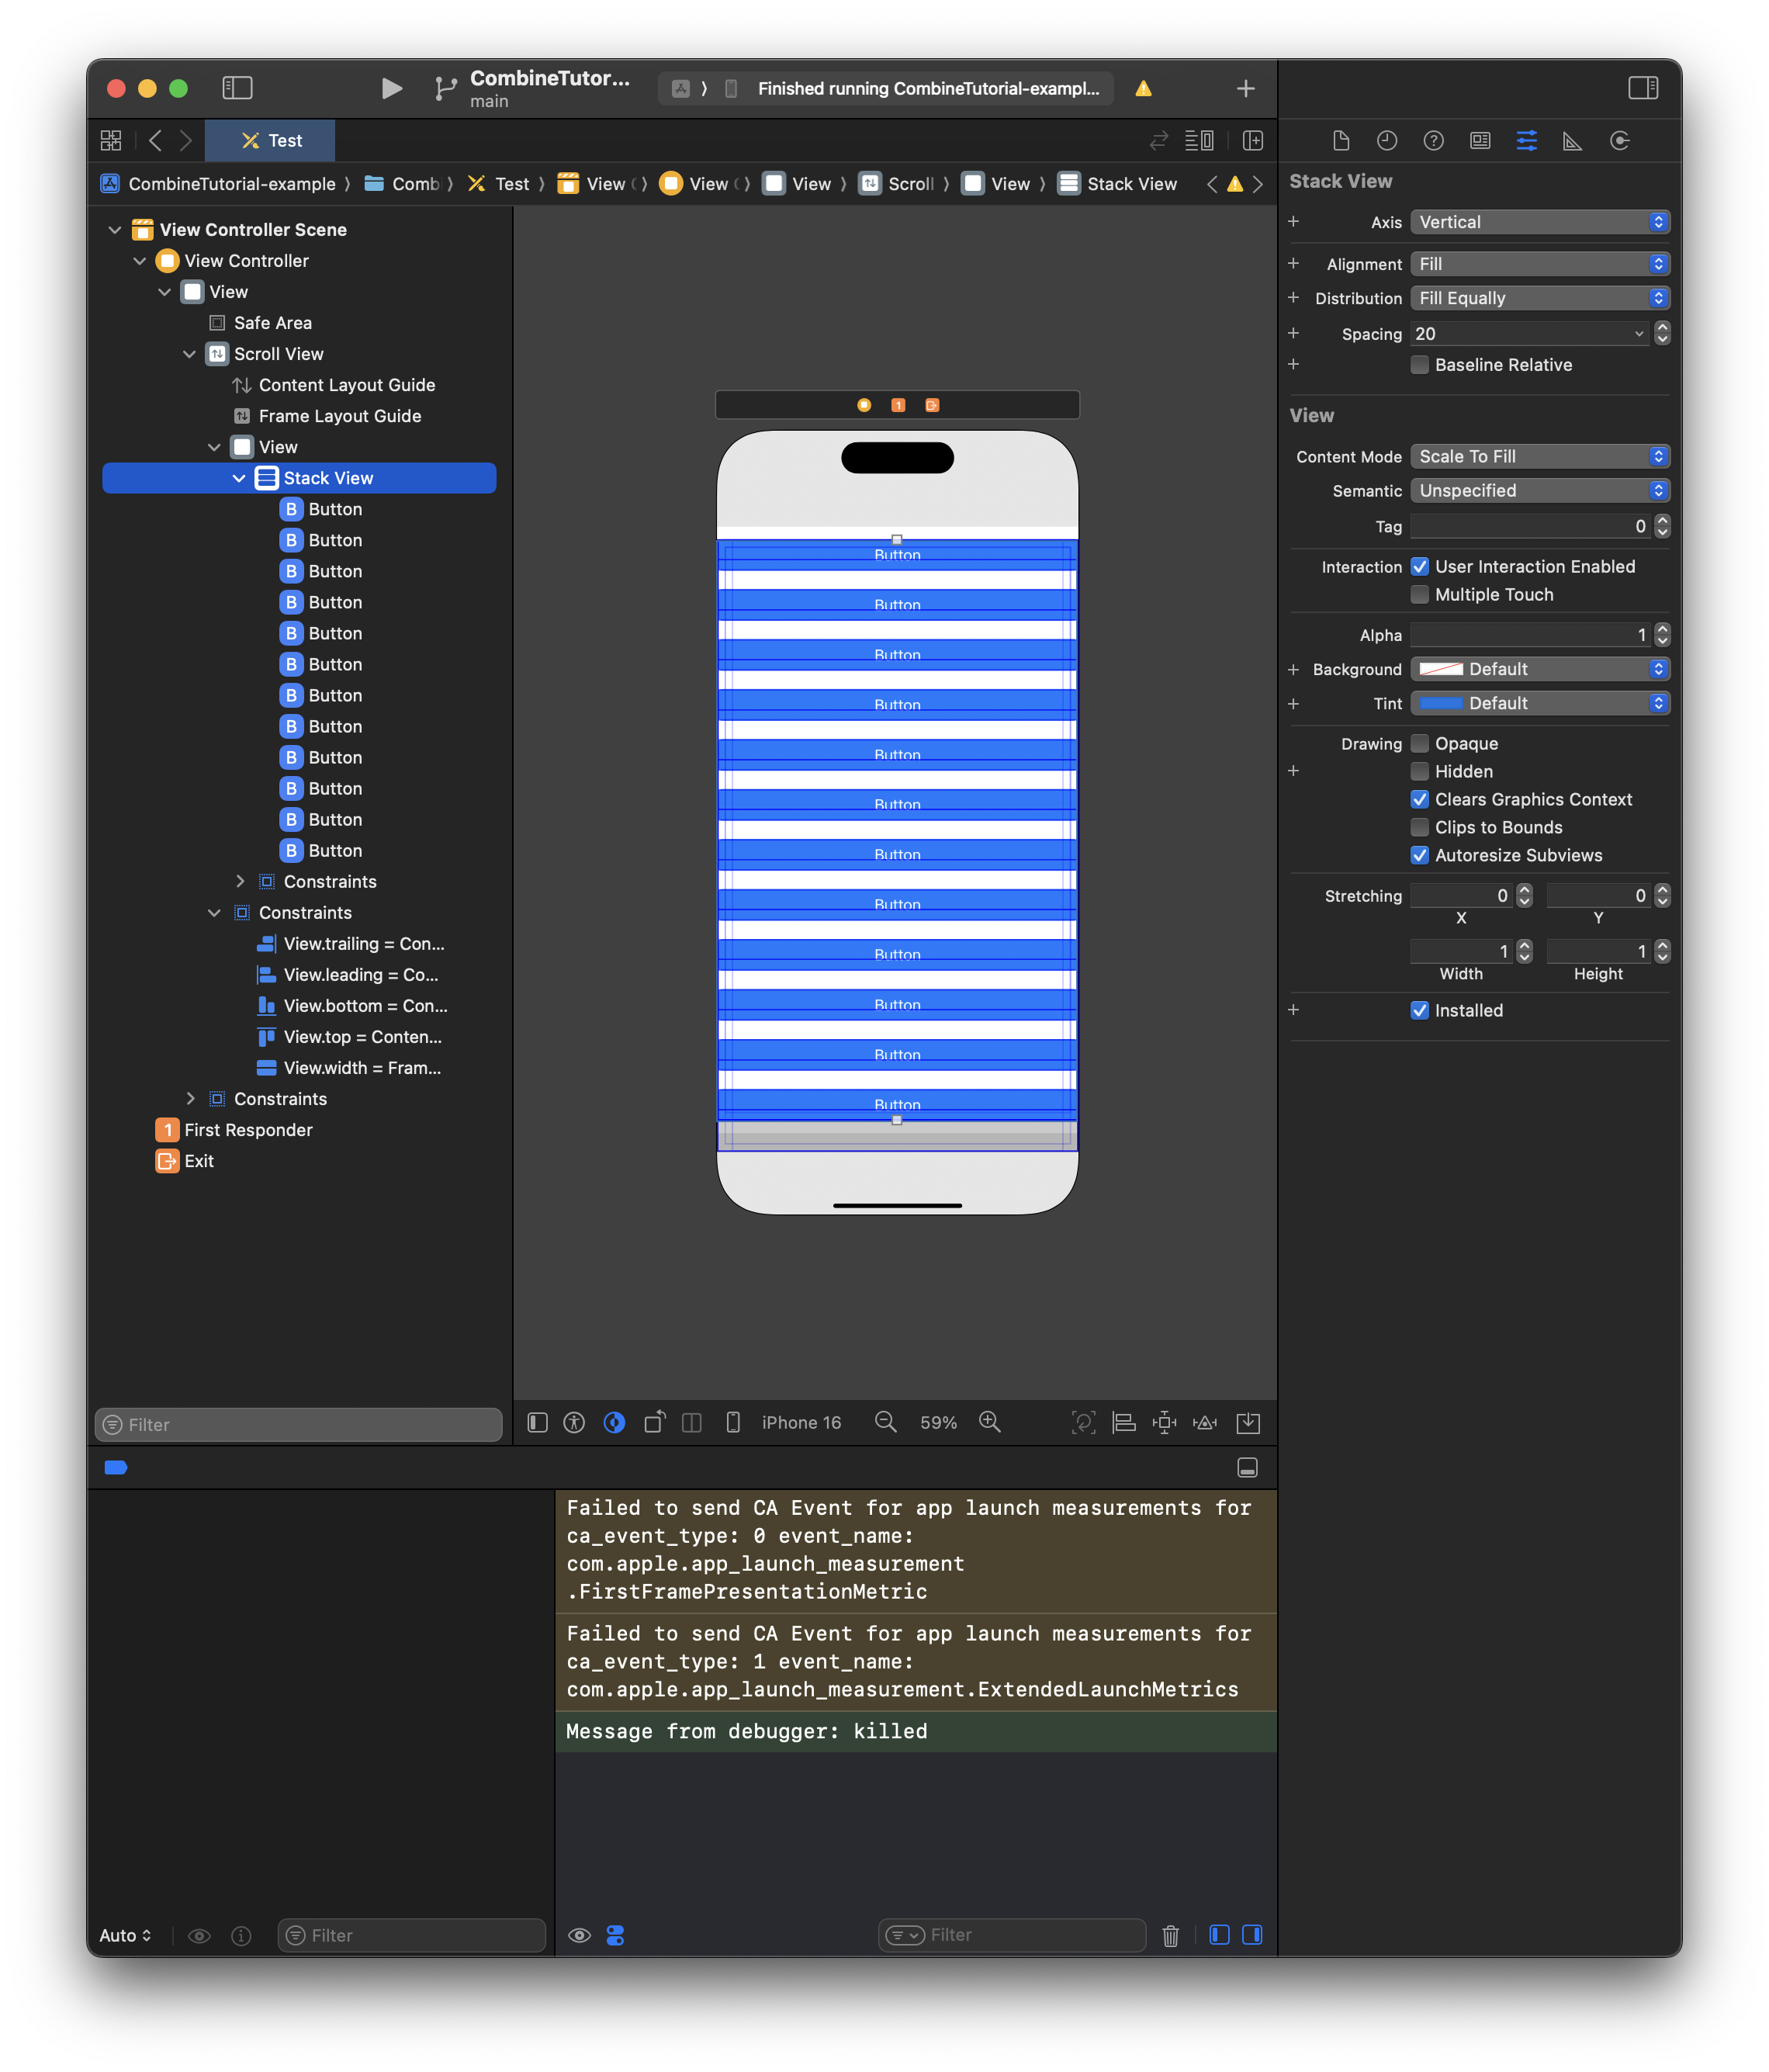Collapse the Stack View tree item

(x=239, y=478)
